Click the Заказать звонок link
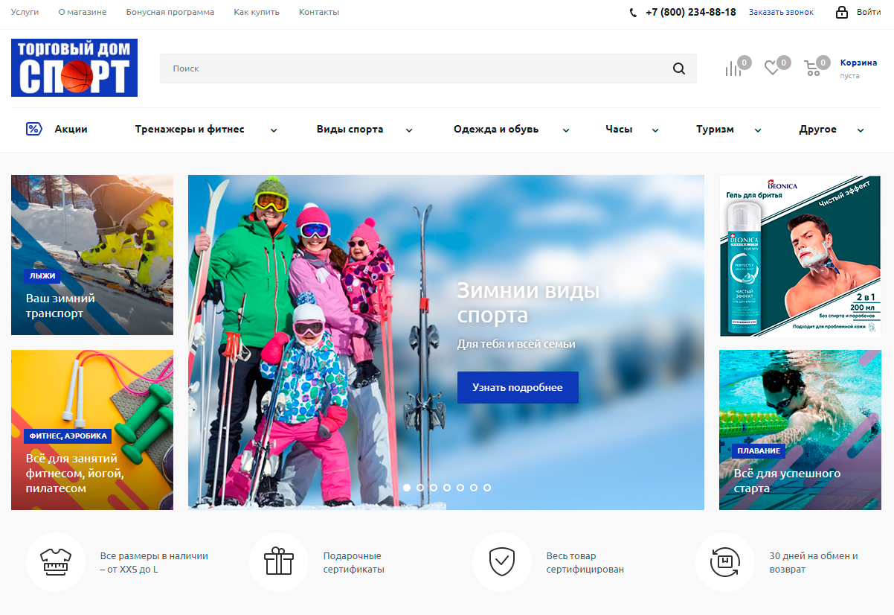This screenshot has height=615, width=894. pyautogui.click(x=781, y=12)
